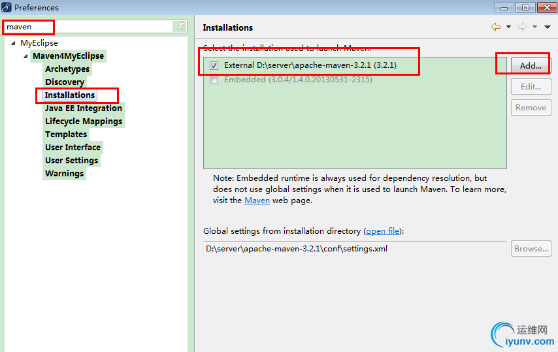Open the Discovery preference page
558x352 pixels.
pyautogui.click(x=65, y=82)
